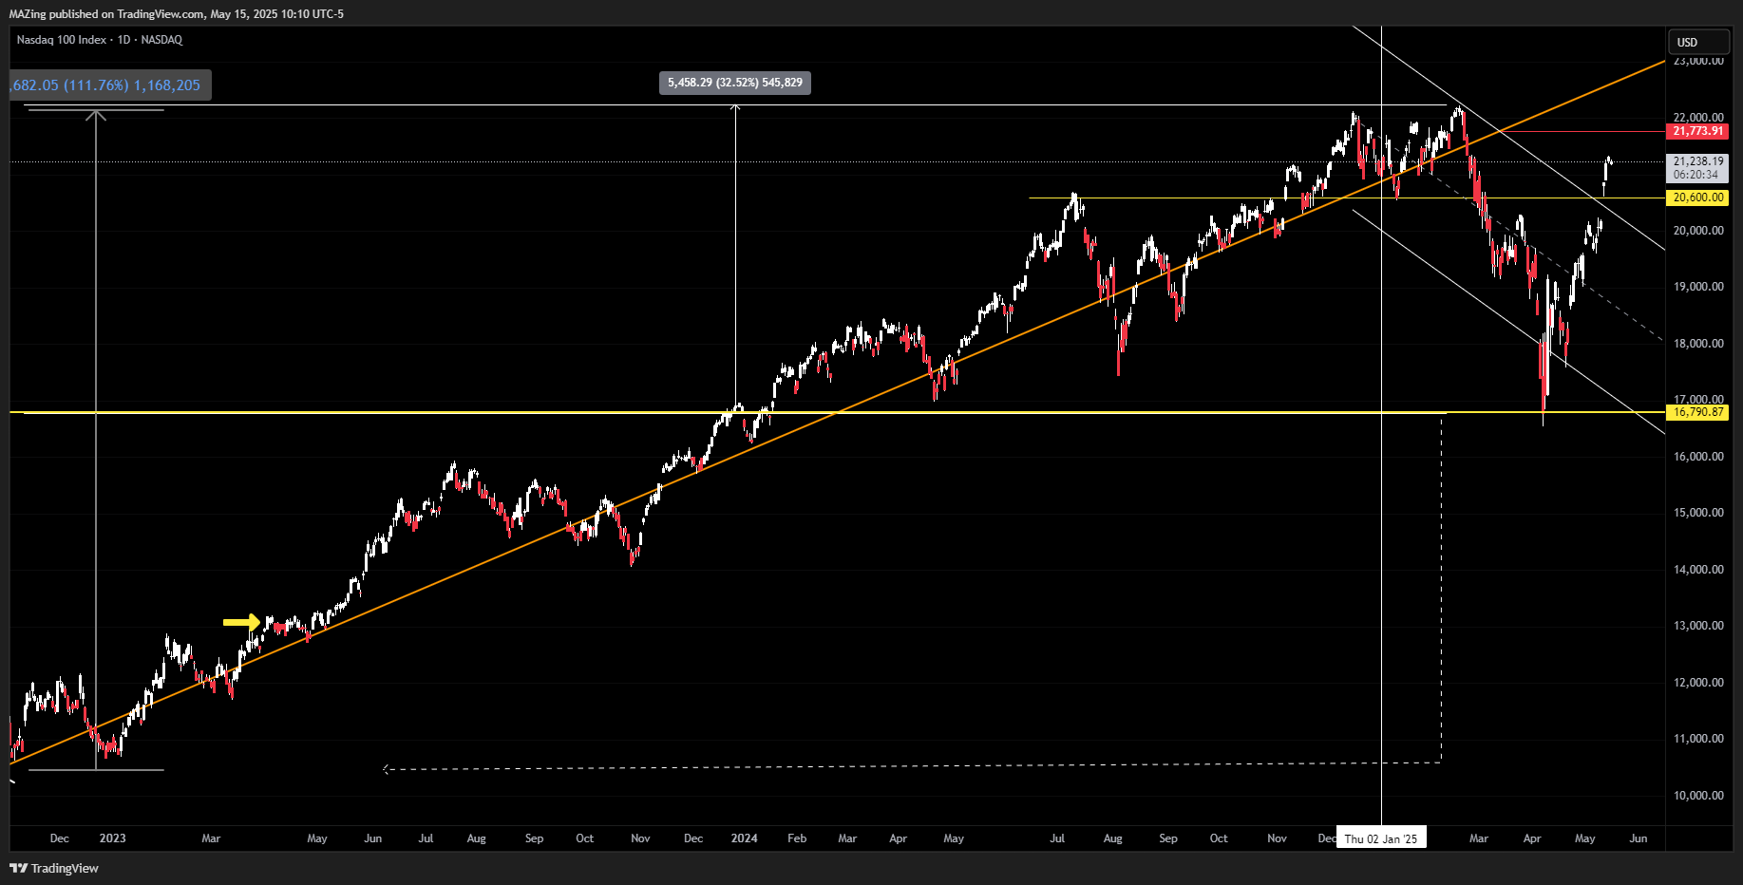Click the 13,000.00 price axis label
Image resolution: width=1743 pixels, height=885 pixels.
[x=1698, y=626]
